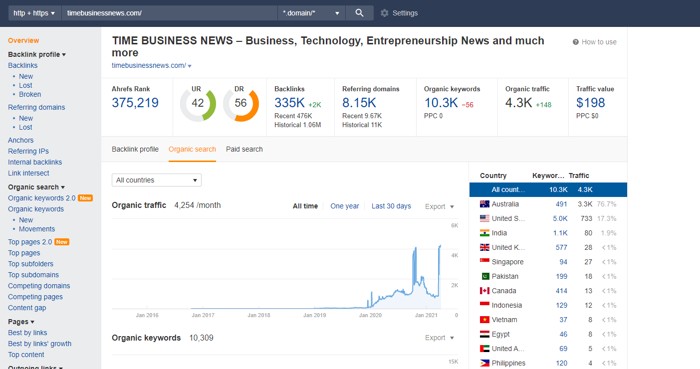
Task: Expand the Export dropdown for Organic traffic
Action: tap(439, 206)
